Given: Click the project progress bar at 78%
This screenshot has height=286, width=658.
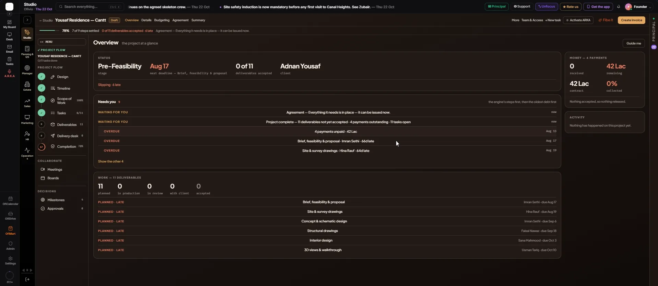Looking at the screenshot, I should (49, 31).
